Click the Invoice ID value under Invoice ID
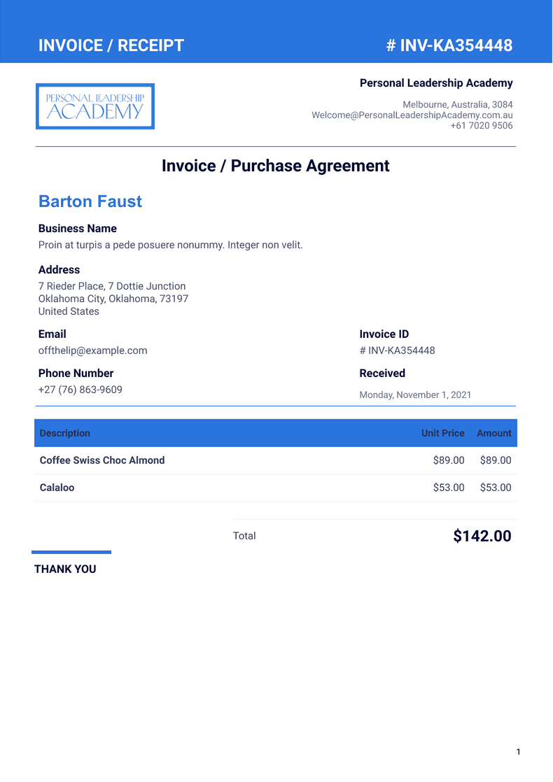Image resolution: width=553 pixels, height=782 pixels. tap(397, 350)
